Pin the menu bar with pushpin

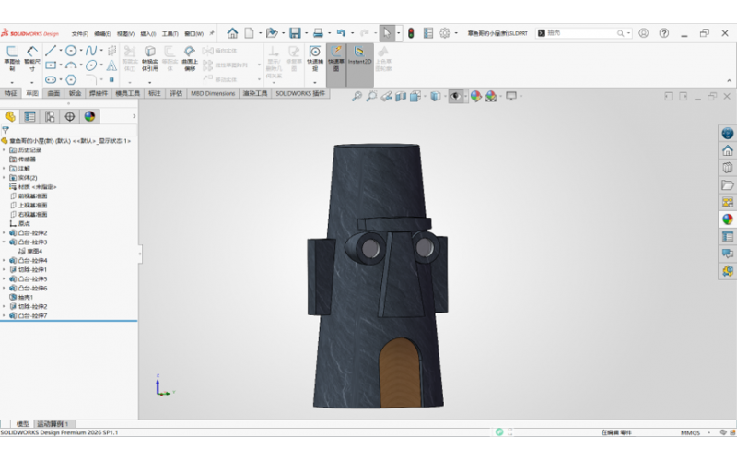click(x=212, y=33)
